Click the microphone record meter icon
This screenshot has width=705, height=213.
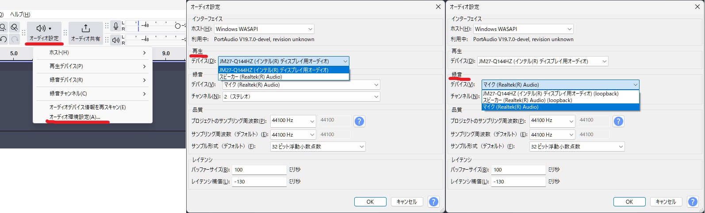[x=116, y=26]
